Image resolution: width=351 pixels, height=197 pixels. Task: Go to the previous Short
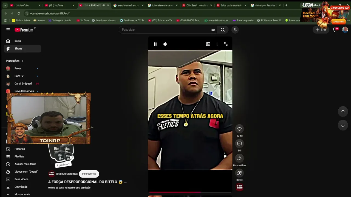(x=343, y=111)
